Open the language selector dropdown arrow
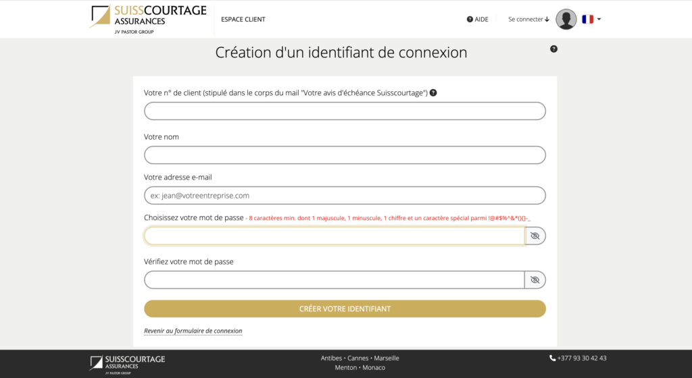The height and width of the screenshot is (378, 692). coord(599,20)
